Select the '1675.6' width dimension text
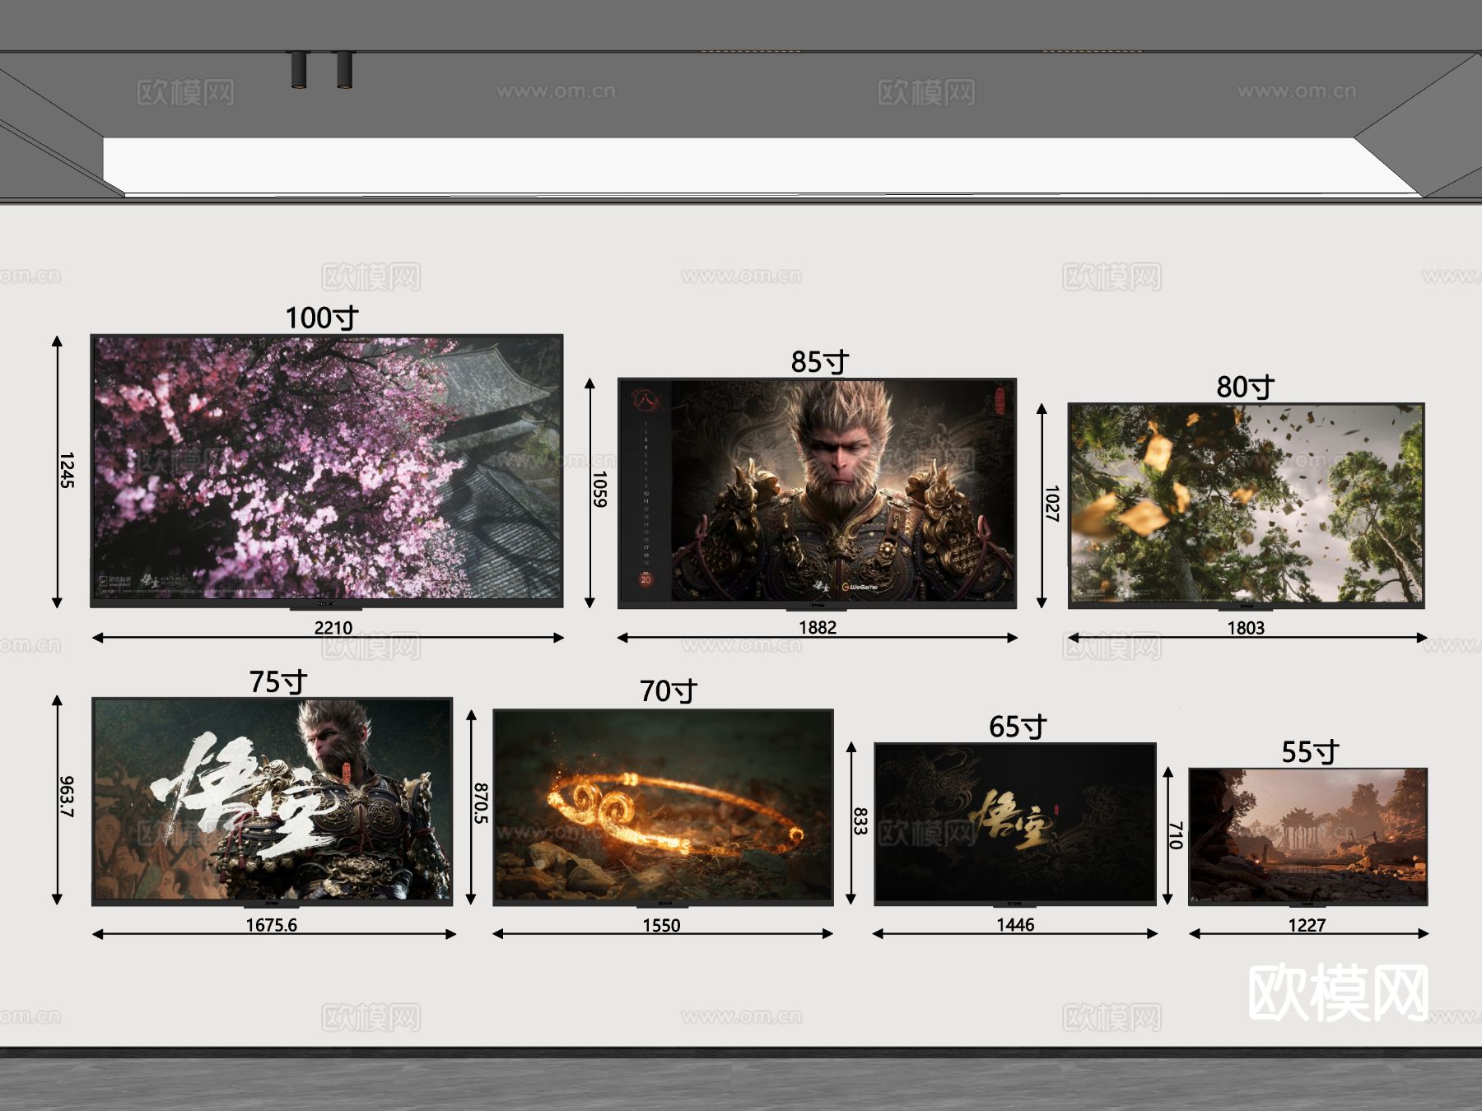 point(272,925)
